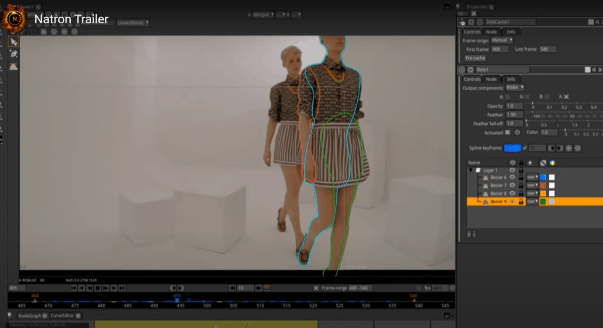
Task: Hide Layer 1 with its eye icon
Action: coord(513,170)
